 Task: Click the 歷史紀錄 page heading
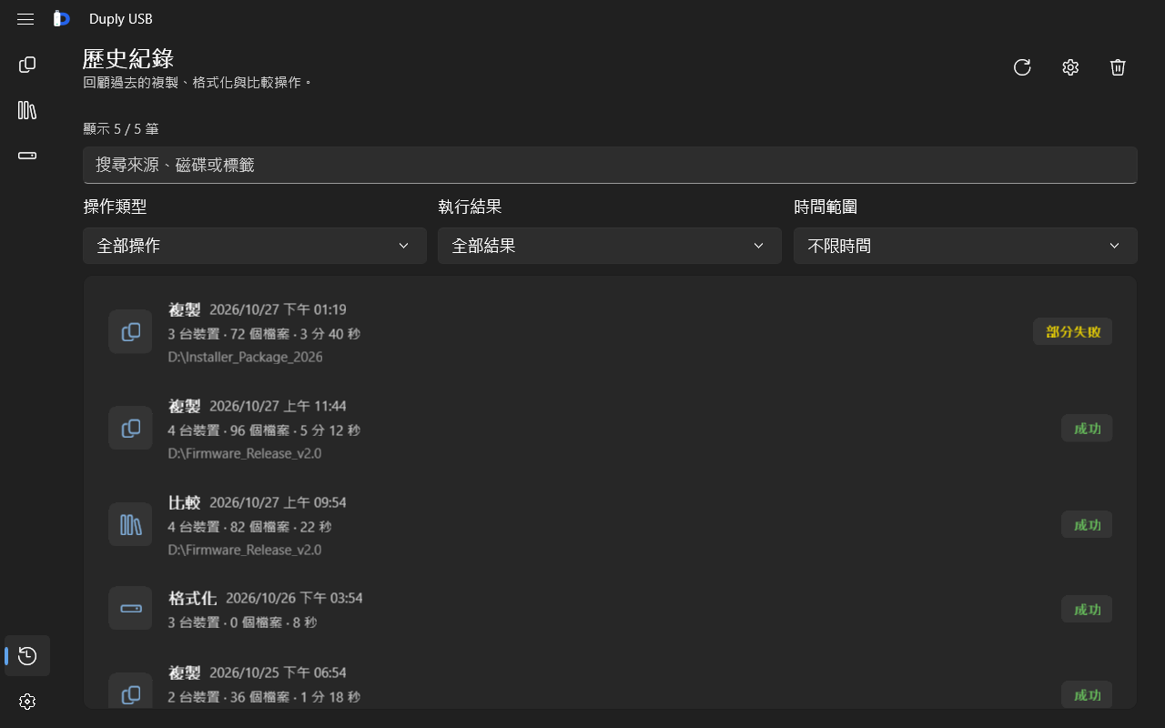click(128, 58)
